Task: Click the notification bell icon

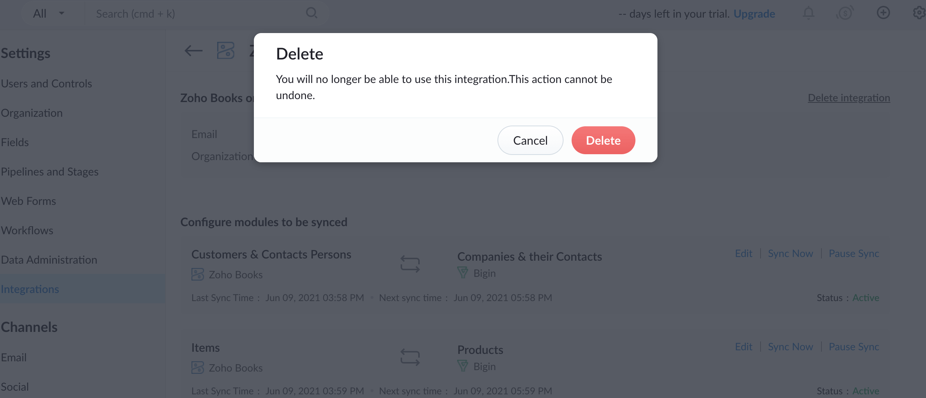Action: (809, 13)
